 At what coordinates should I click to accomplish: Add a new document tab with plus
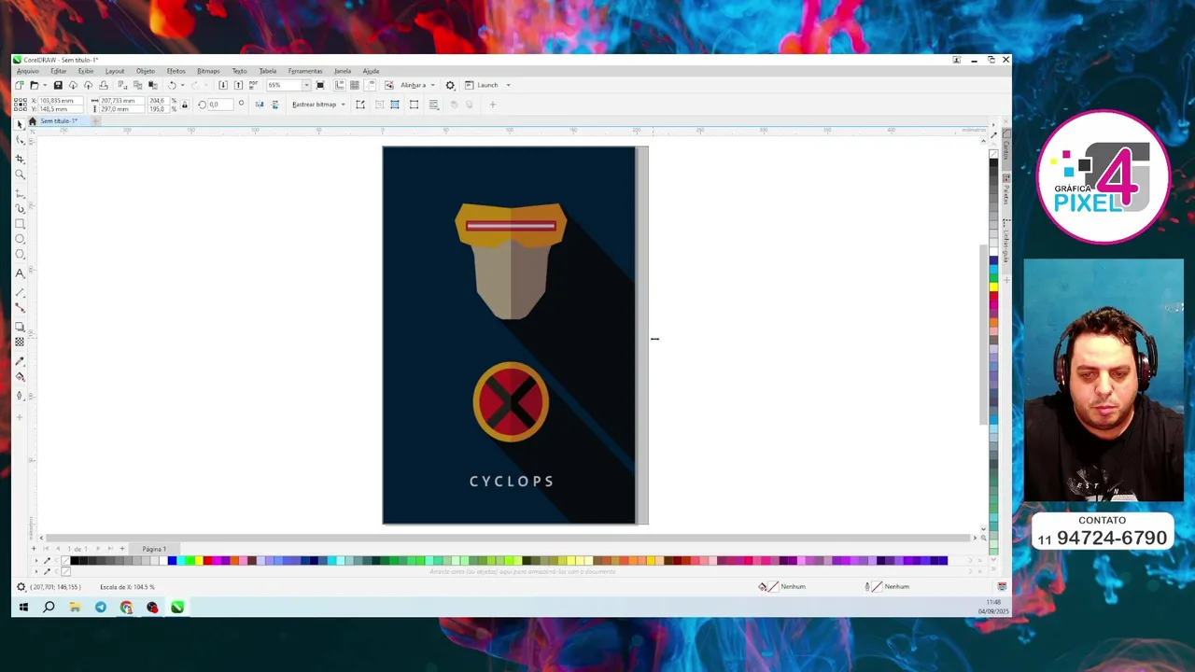(94, 121)
